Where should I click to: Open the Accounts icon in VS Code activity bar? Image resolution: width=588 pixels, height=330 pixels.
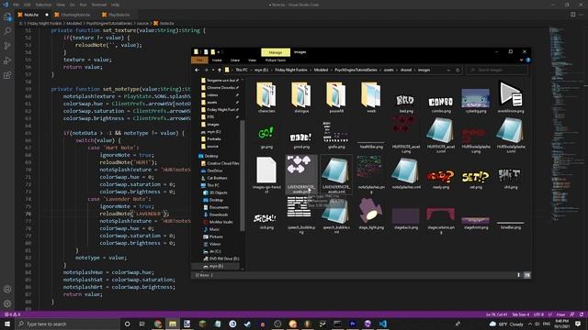point(7,290)
